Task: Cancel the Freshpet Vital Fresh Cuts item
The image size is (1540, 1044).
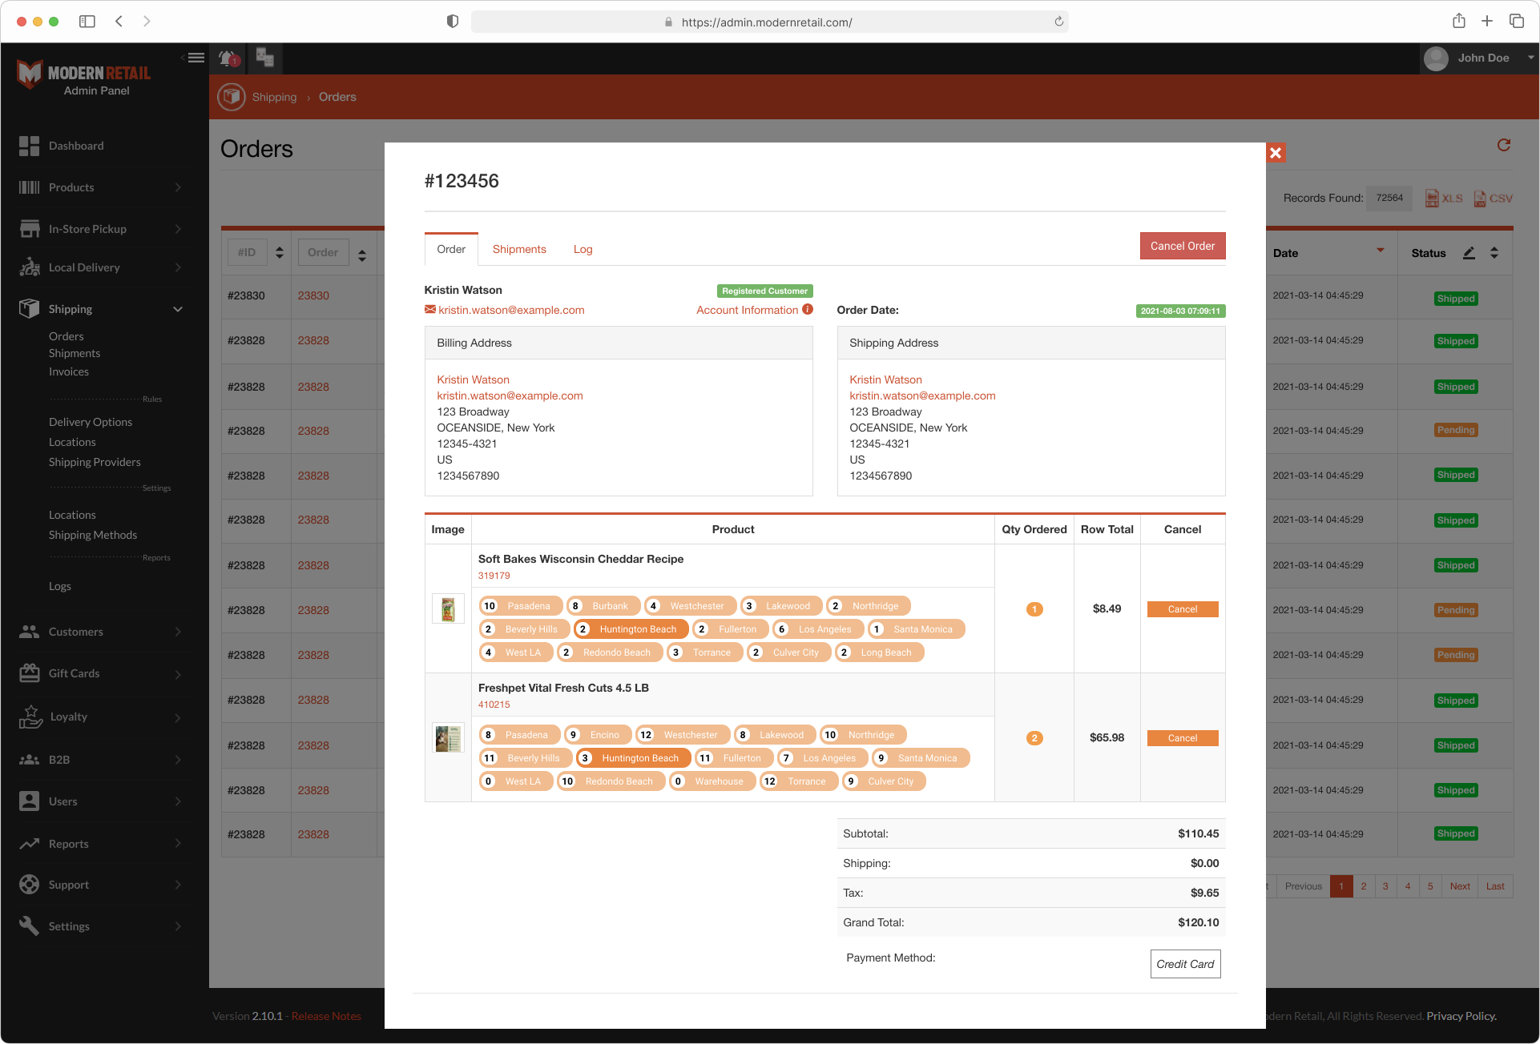Action: pos(1182,738)
